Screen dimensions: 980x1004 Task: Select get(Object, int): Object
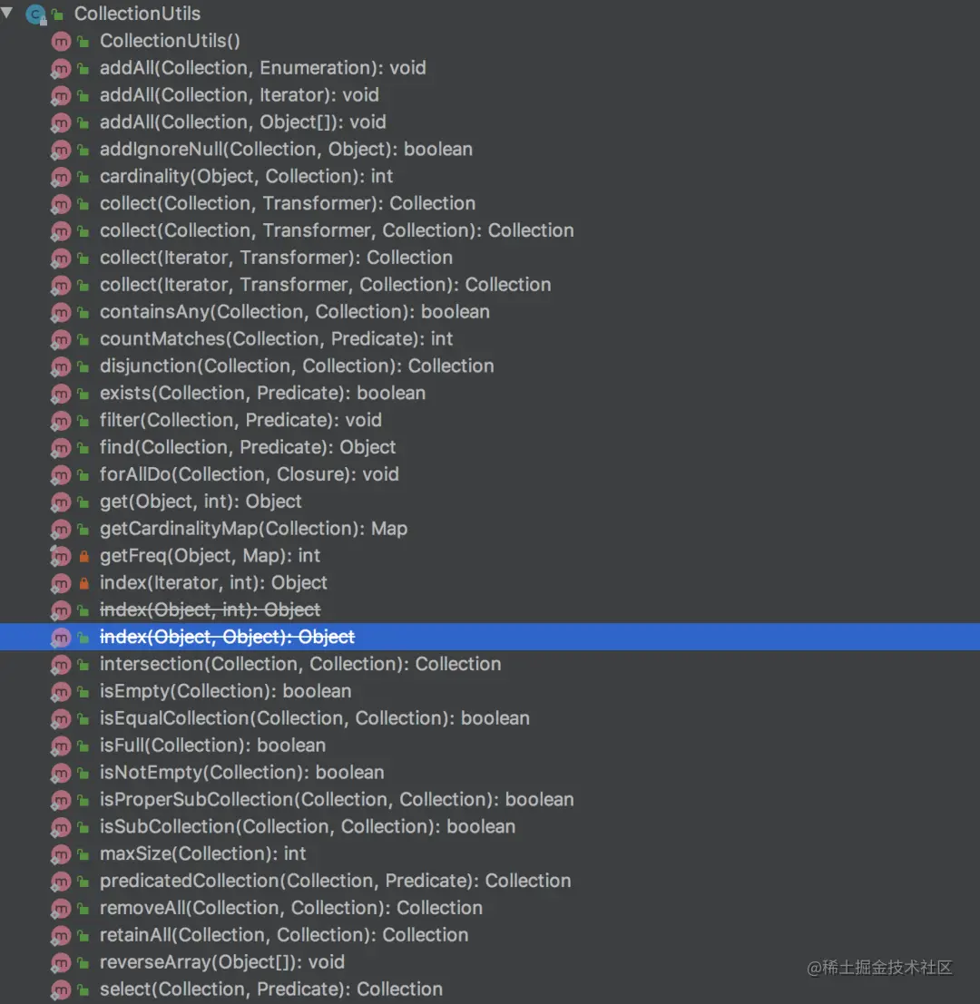coord(201,502)
